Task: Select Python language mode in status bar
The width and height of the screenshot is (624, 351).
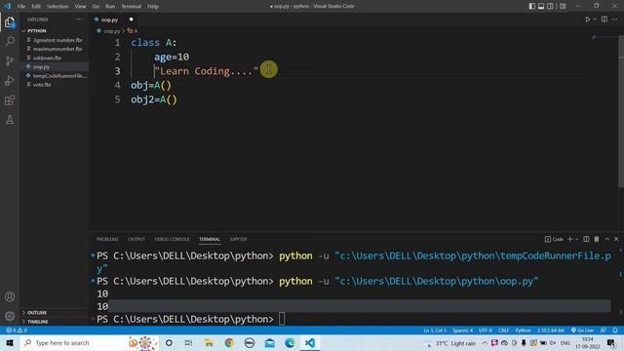Action: coord(523,331)
